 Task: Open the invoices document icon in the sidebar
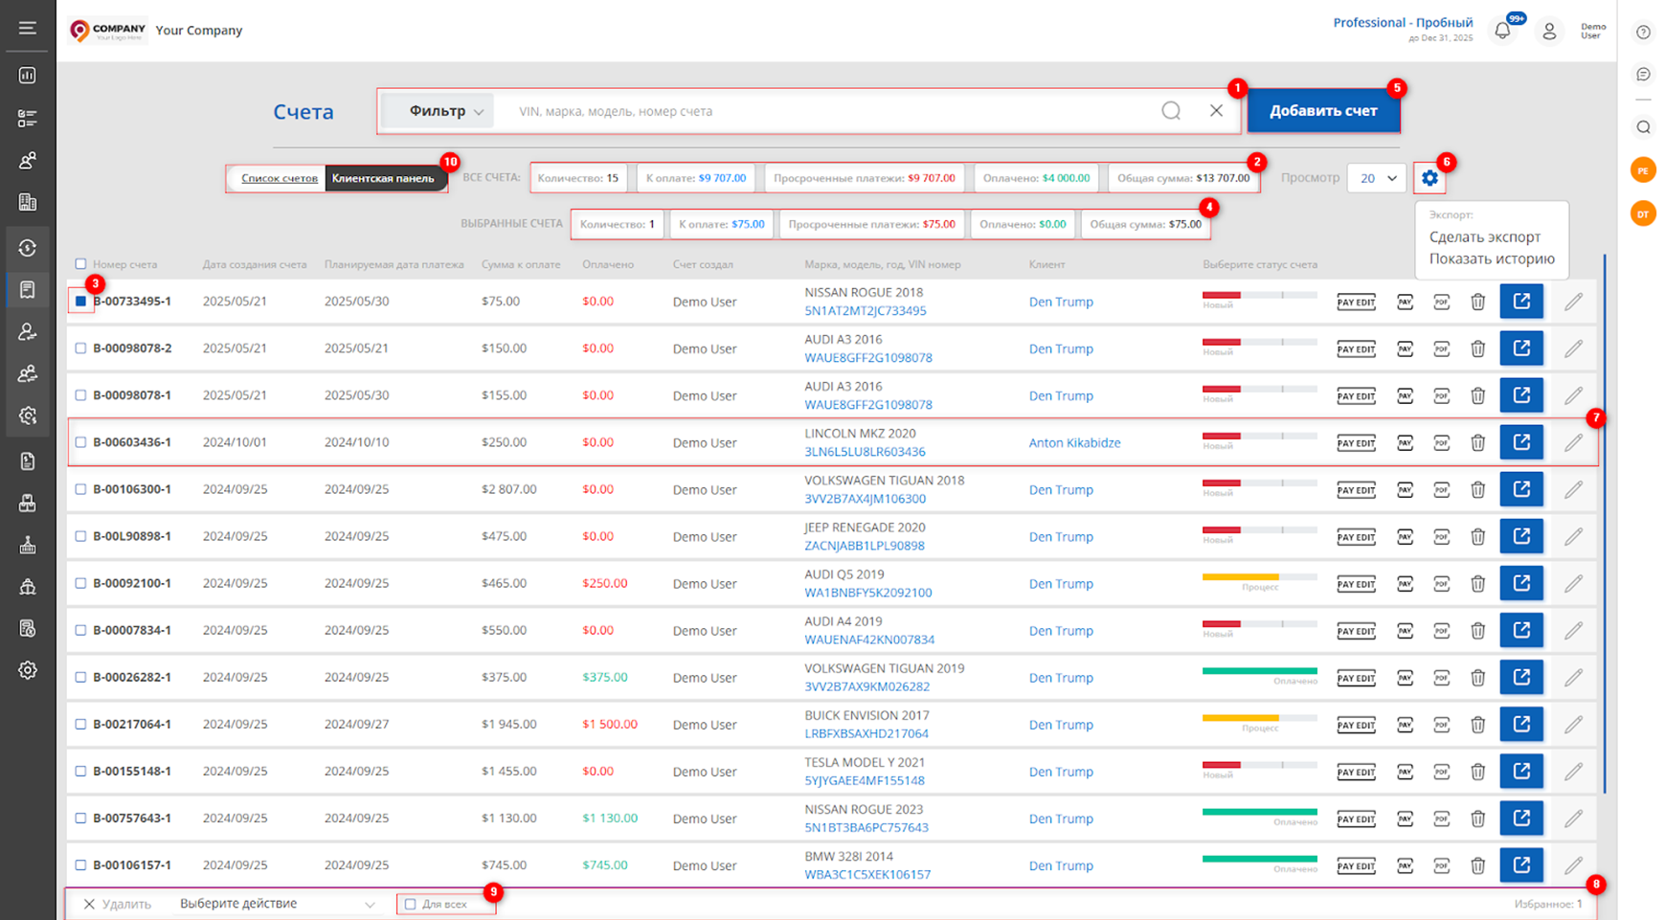point(27,289)
